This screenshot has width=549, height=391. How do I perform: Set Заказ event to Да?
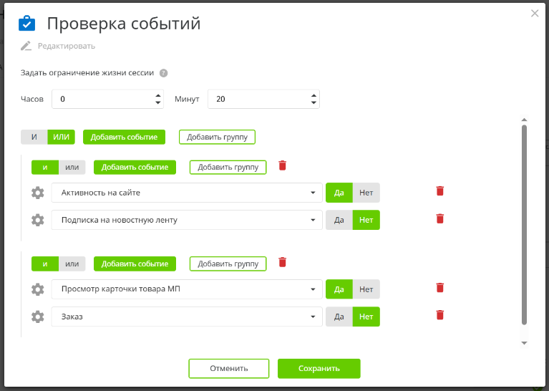pyautogui.click(x=339, y=317)
